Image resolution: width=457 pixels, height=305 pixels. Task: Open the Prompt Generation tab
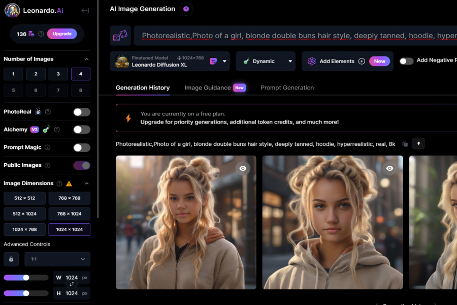[287, 87]
